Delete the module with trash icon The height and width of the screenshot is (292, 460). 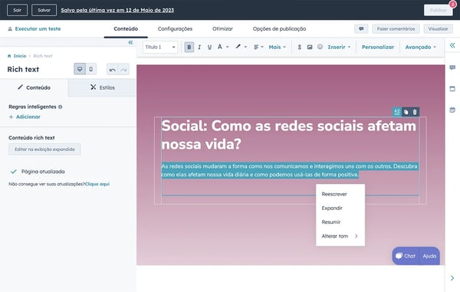pyautogui.click(x=415, y=112)
